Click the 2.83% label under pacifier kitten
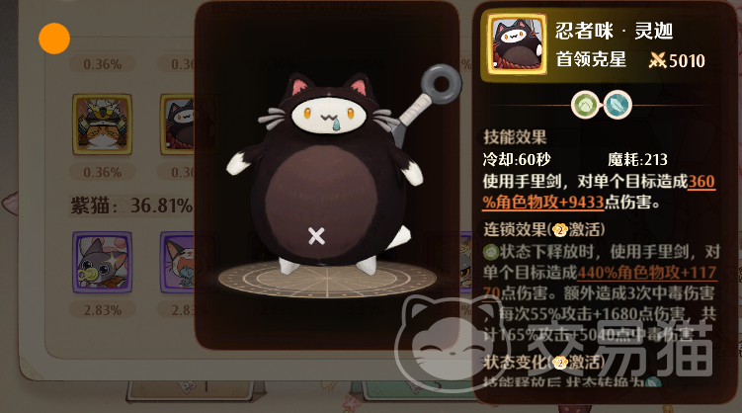 102,310
